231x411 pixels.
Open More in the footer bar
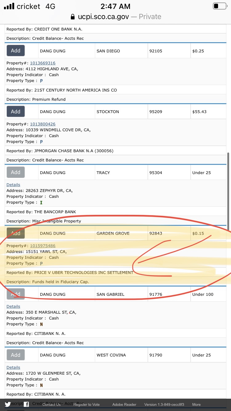click(197, 405)
